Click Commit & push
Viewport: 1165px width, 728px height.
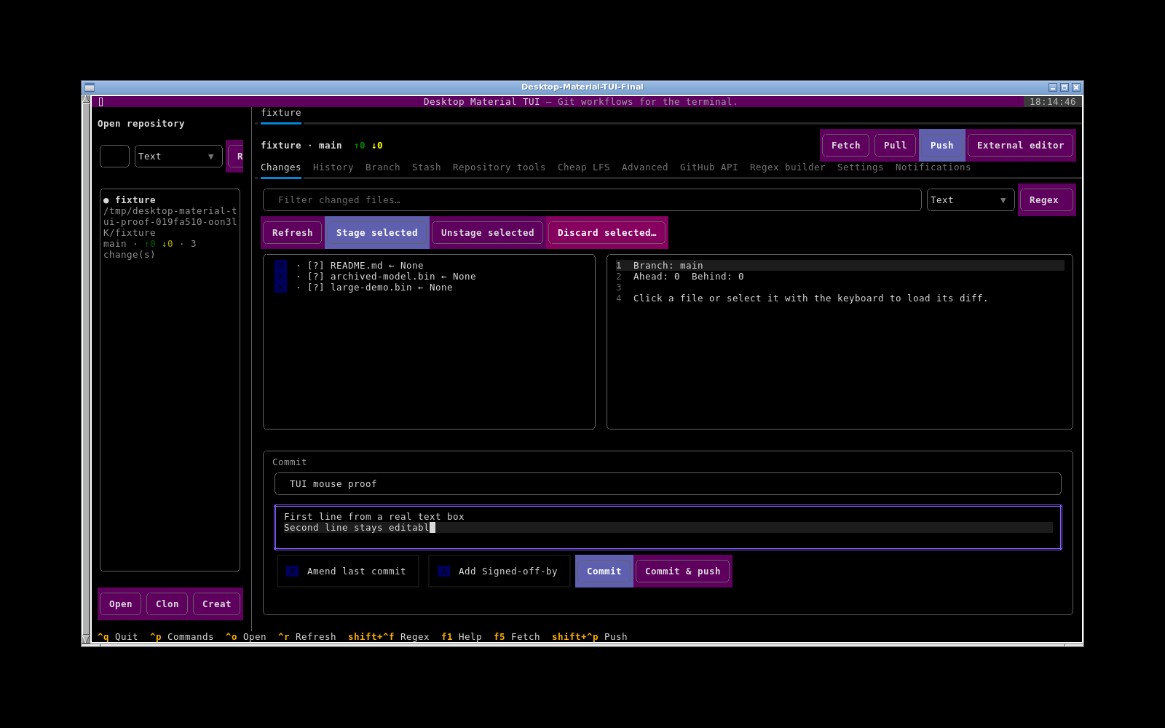(683, 571)
